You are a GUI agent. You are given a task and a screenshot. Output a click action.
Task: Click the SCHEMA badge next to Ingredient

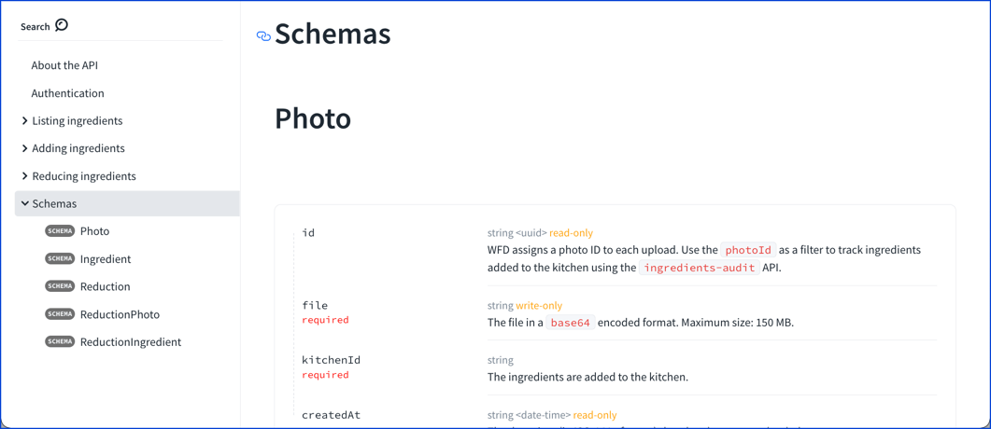(x=60, y=258)
